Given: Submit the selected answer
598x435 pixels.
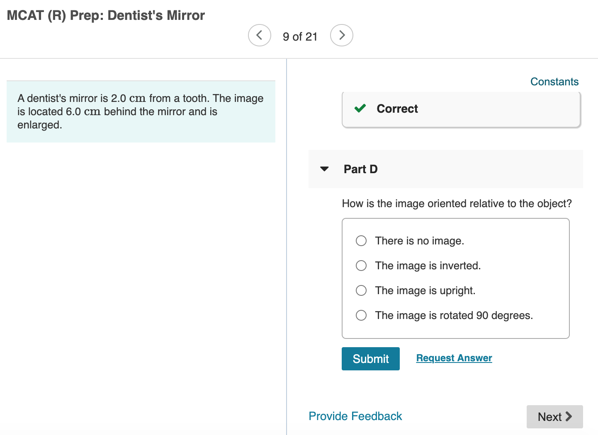Looking at the screenshot, I should click(x=370, y=359).
